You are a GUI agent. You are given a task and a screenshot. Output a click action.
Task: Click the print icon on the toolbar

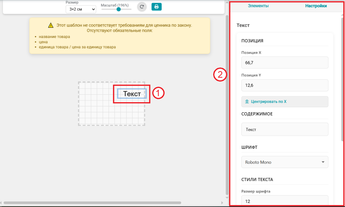click(x=156, y=7)
